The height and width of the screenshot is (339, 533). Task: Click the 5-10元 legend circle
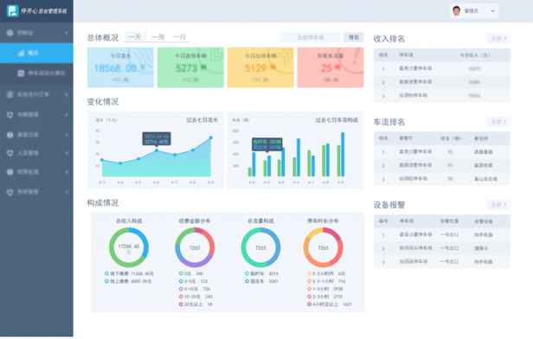(181, 289)
